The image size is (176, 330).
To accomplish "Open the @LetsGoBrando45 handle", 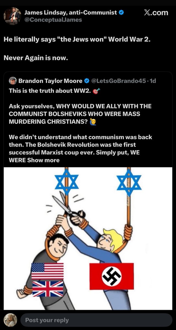I will pos(120,81).
